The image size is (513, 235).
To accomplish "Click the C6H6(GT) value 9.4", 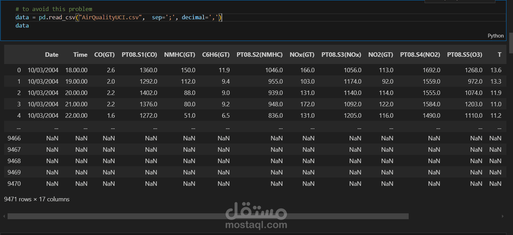I will (x=226, y=82).
